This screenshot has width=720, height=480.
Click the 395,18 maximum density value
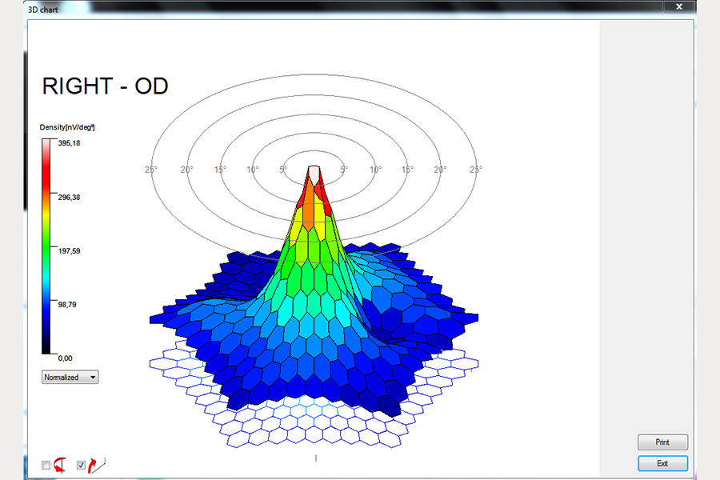click(x=69, y=143)
